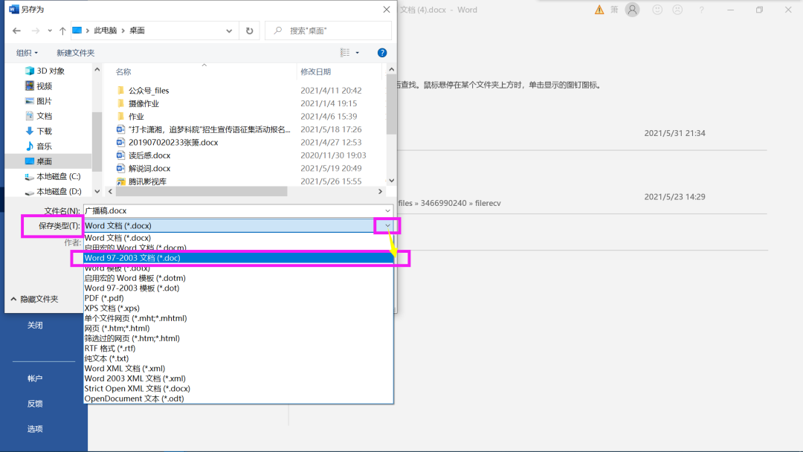
Task: Open the 组织 menu button
Action: tap(28, 53)
